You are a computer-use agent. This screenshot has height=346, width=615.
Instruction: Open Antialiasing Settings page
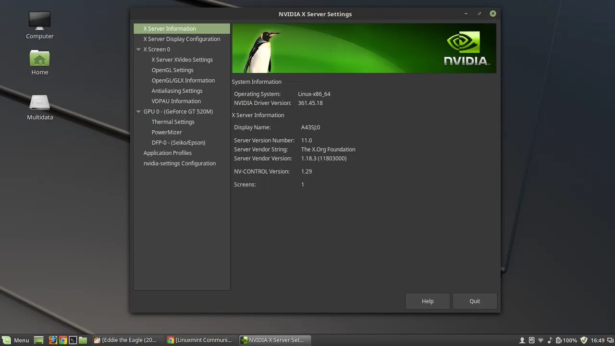pyautogui.click(x=177, y=91)
